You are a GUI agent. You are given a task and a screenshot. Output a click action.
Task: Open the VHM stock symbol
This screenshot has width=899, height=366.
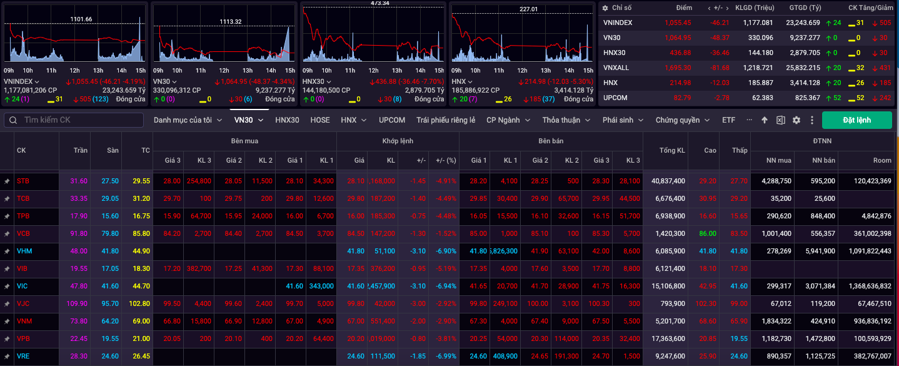[x=24, y=251]
